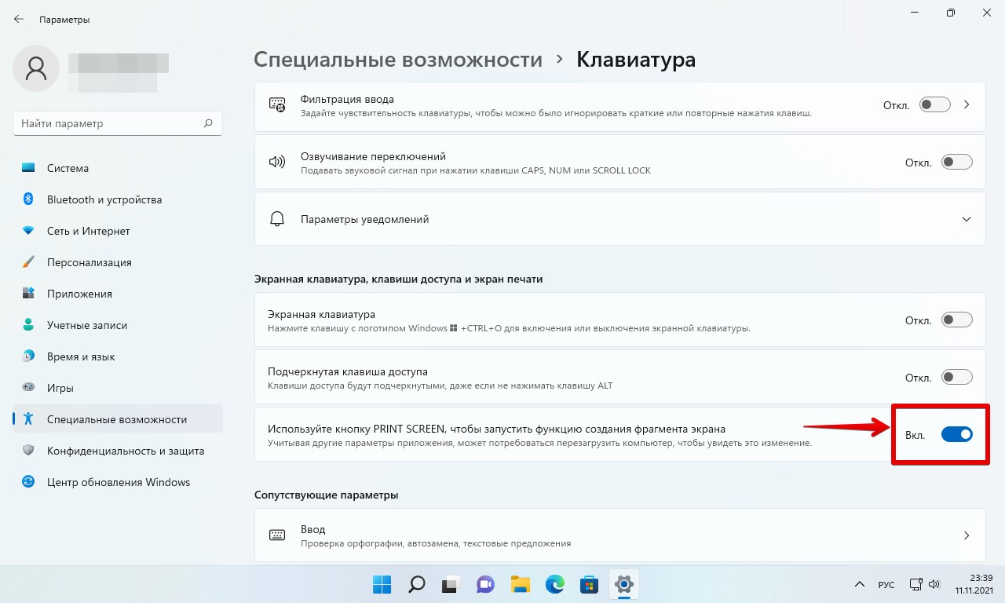Enable Озвучивание переключений switch
This screenshot has width=1005, height=603.
click(957, 163)
